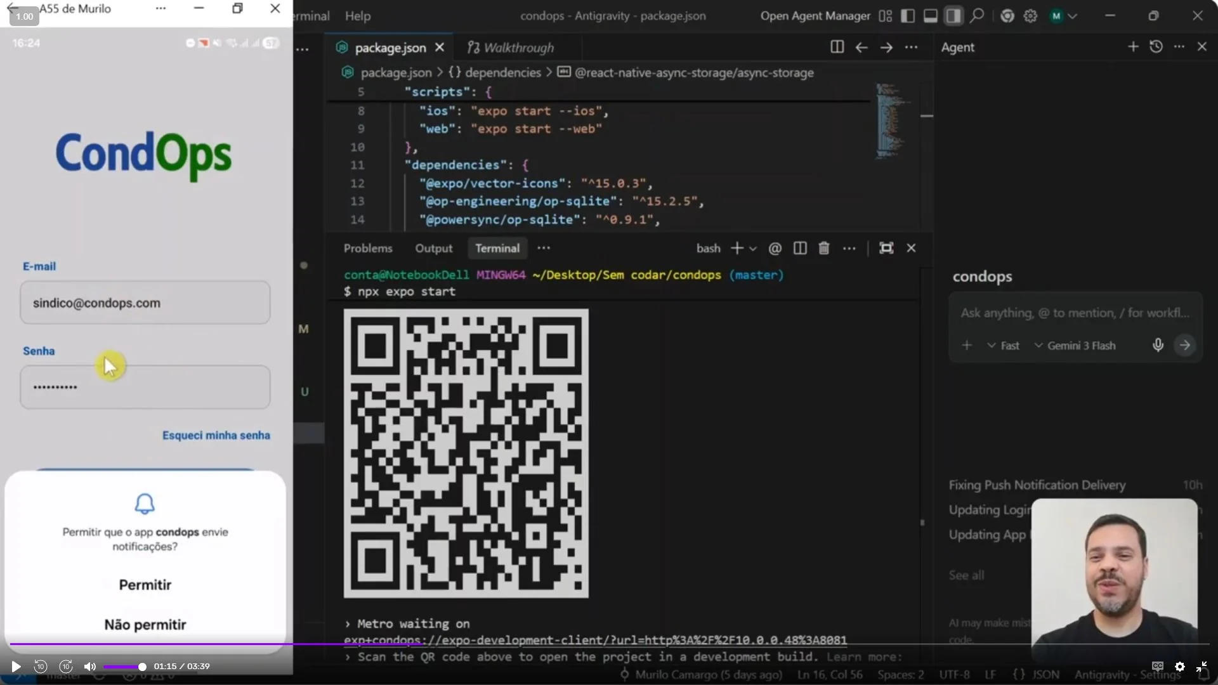1218x685 pixels.
Task: Click the @ mention terminal icon
Action: 775,248
